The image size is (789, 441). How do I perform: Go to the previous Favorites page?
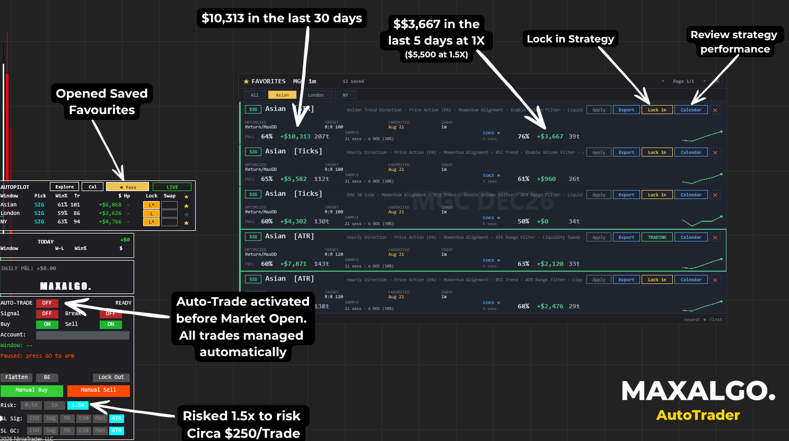pos(662,81)
